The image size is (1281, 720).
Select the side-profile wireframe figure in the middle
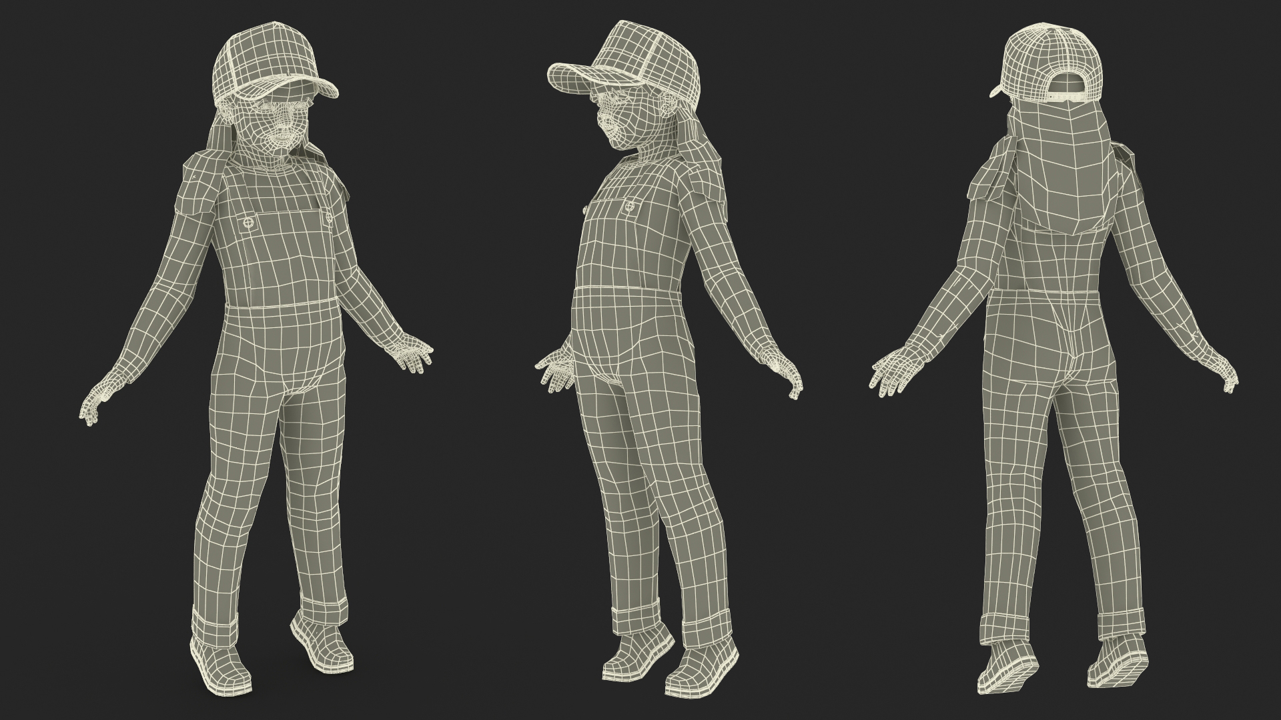tap(667, 360)
